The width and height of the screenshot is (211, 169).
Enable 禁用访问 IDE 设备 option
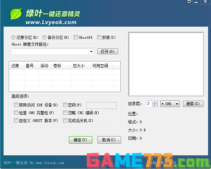coord(16,105)
